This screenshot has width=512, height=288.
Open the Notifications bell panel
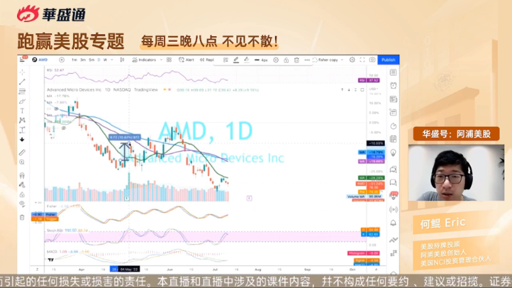click(x=393, y=223)
